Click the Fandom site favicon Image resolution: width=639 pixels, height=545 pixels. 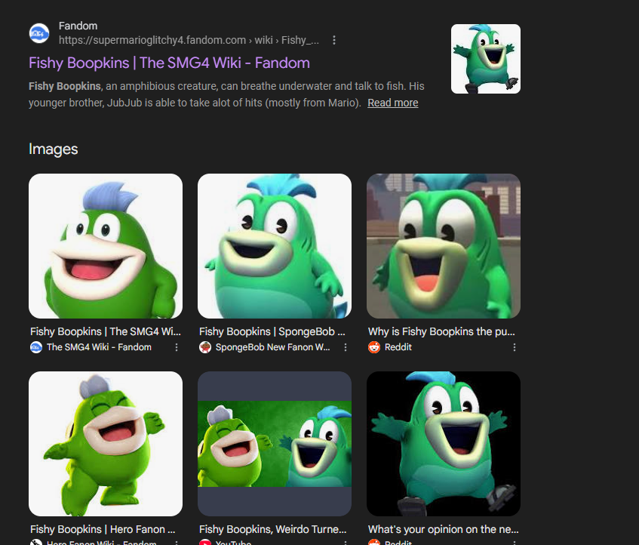tap(39, 33)
